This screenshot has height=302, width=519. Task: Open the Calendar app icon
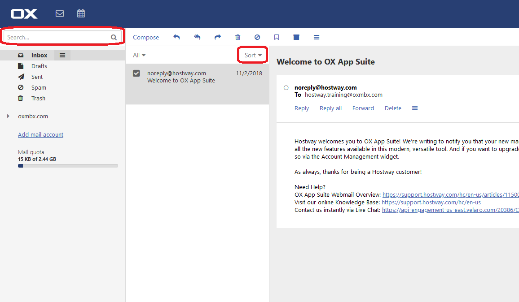(x=81, y=13)
